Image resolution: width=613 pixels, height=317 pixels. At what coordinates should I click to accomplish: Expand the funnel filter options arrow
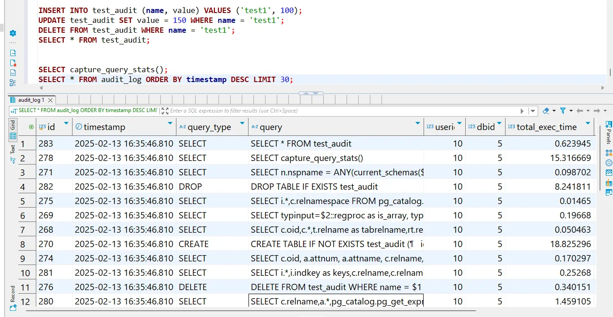point(571,111)
